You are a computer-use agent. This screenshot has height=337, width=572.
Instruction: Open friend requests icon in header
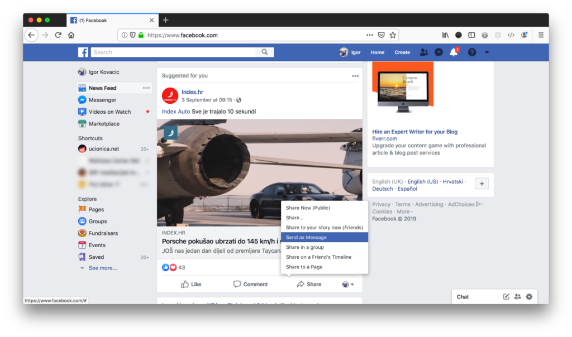(424, 52)
